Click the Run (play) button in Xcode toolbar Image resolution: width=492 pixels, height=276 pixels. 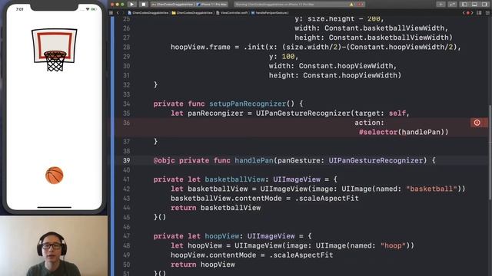pos(131,5)
